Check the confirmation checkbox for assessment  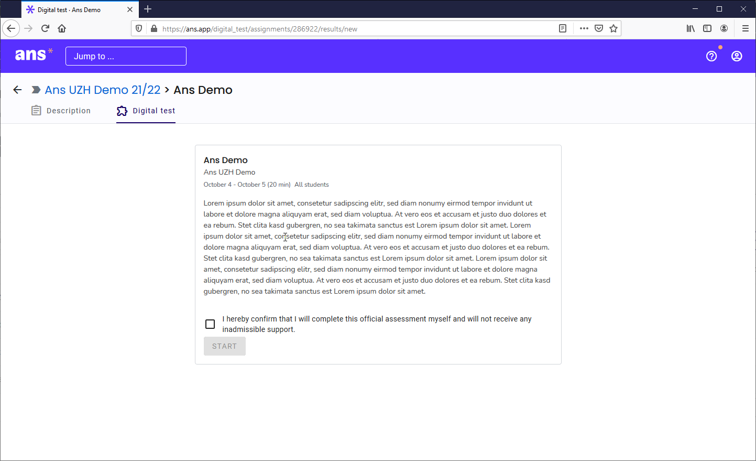click(x=210, y=324)
